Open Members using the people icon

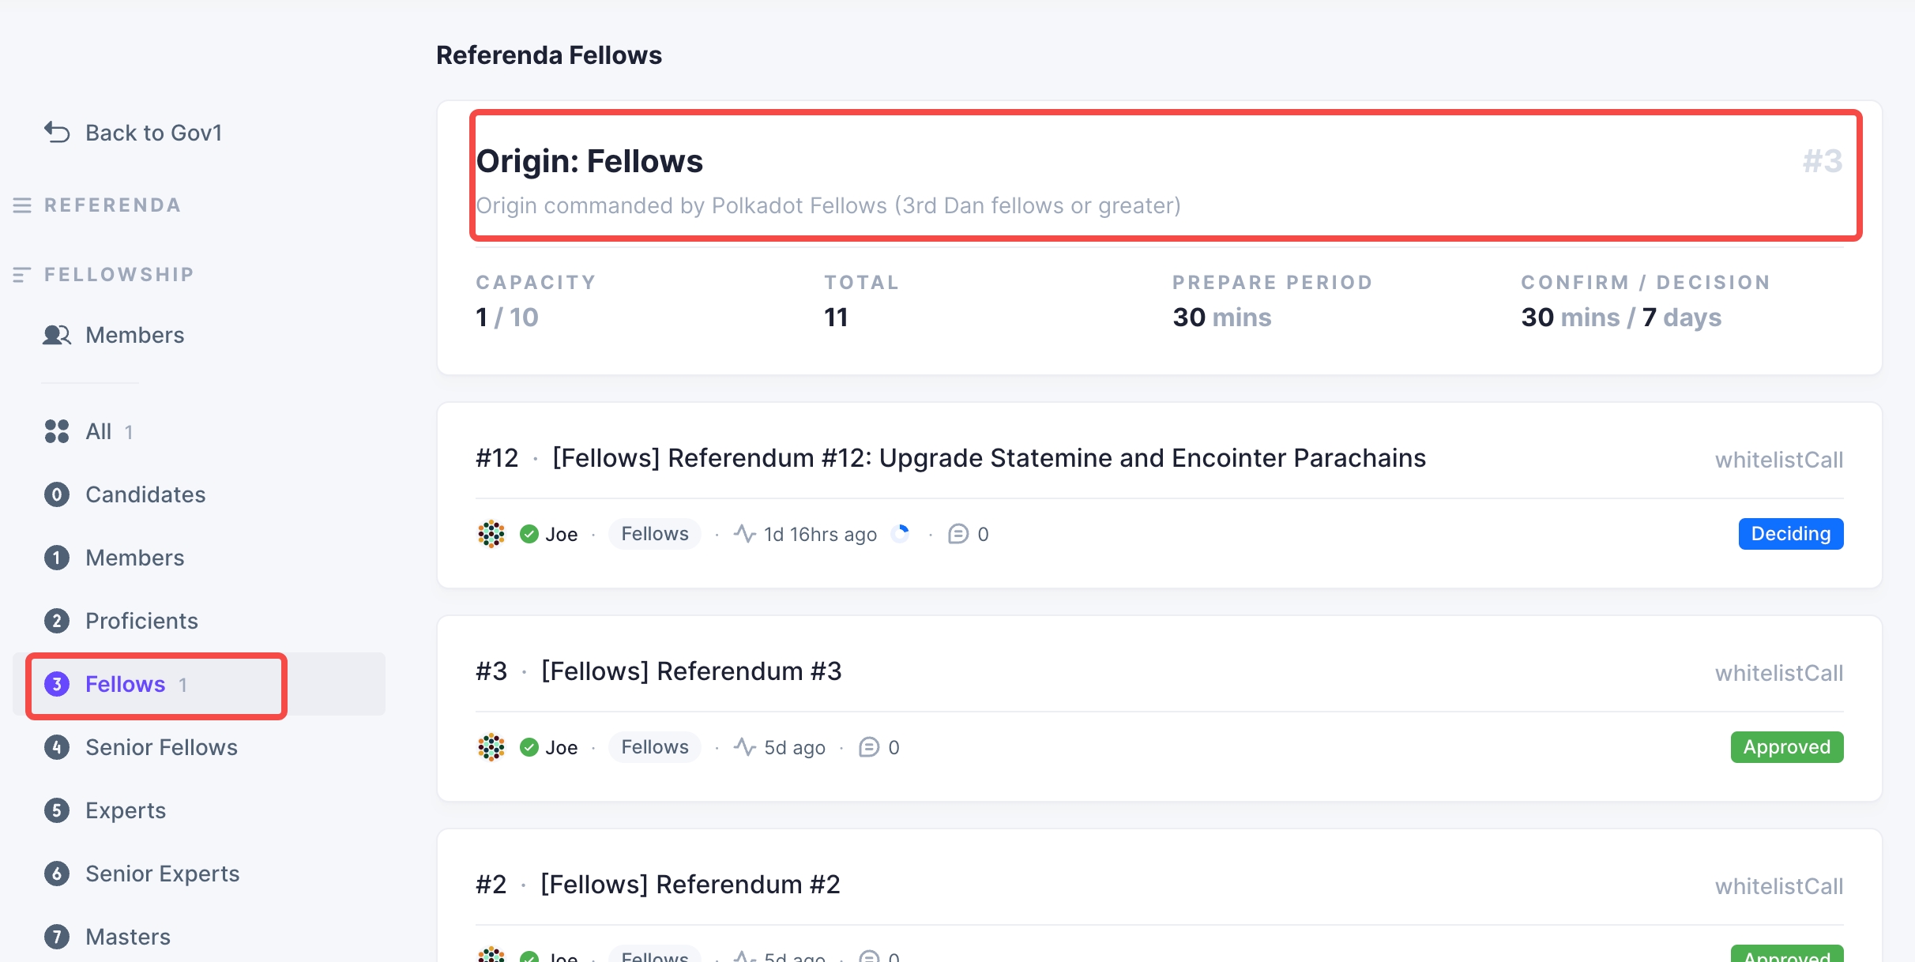coord(56,335)
